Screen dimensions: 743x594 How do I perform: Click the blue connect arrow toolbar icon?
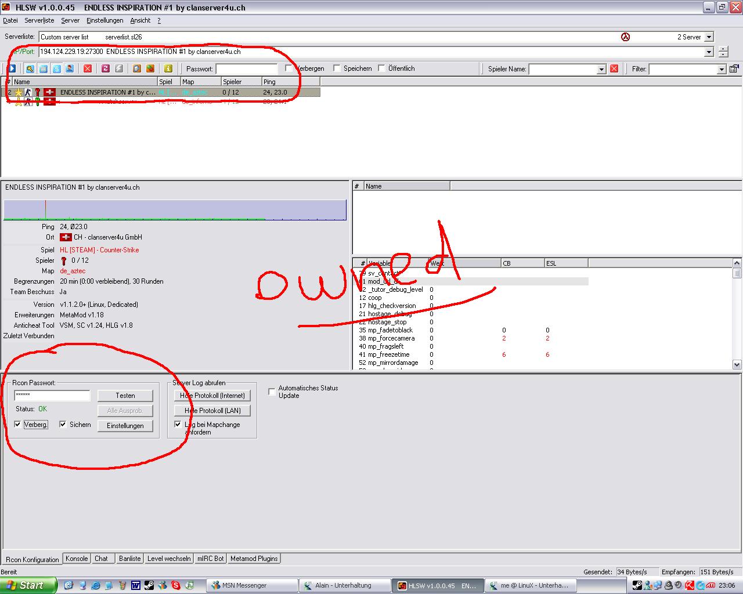(x=12, y=68)
